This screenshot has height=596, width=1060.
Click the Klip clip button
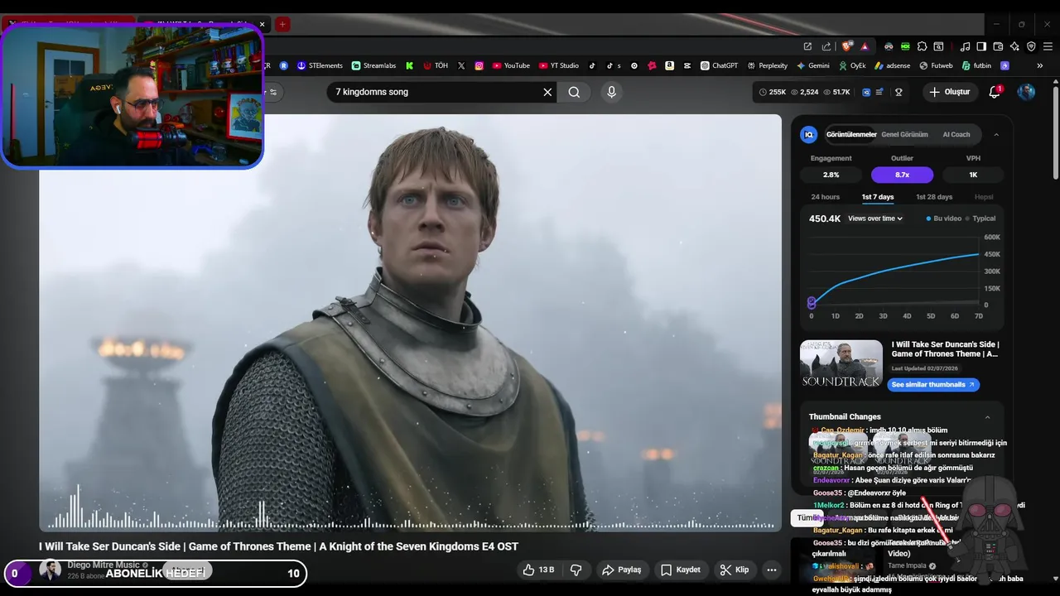[735, 570]
